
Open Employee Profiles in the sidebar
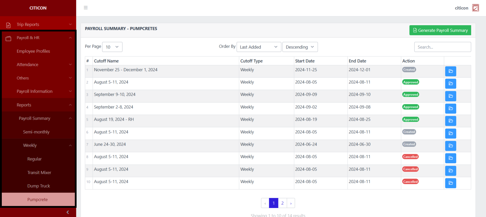coord(33,51)
